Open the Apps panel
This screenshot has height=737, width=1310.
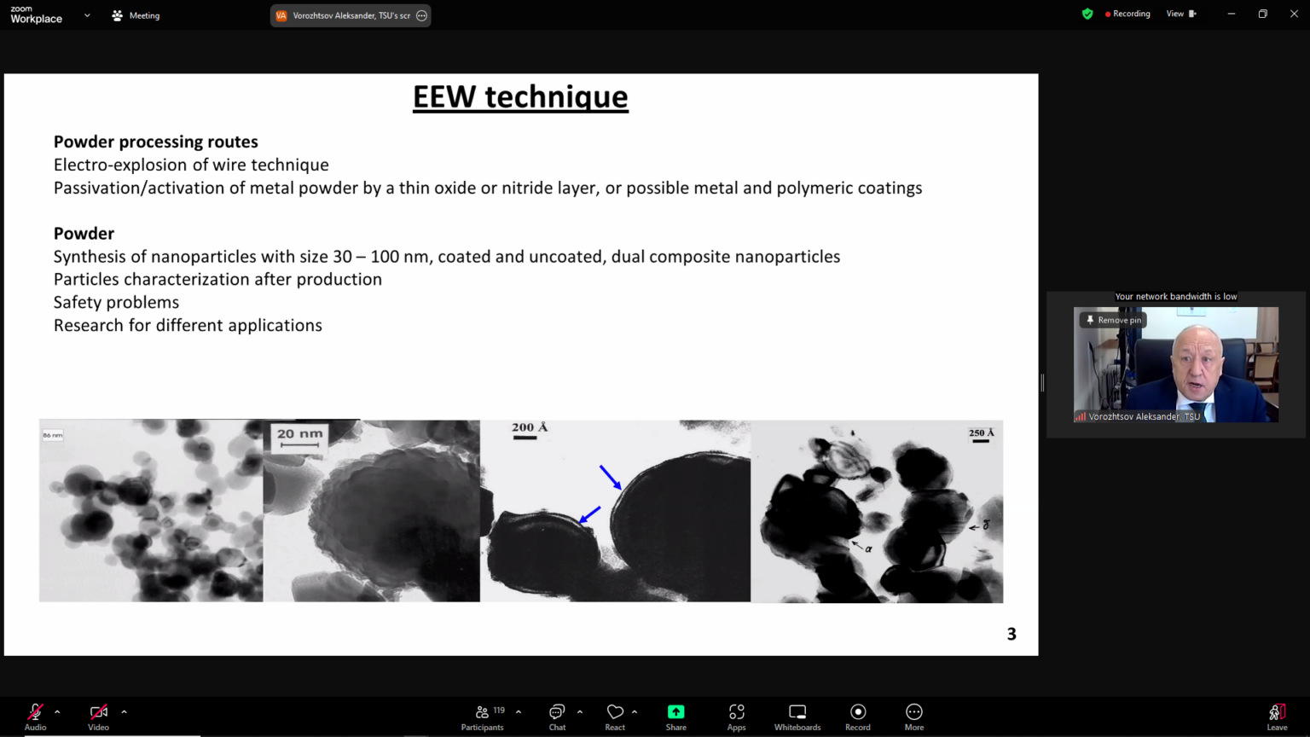(736, 717)
